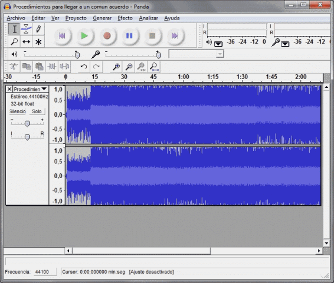The image size is (334, 283).
Task: Open input meter dropdown arrow
Action: tap(285, 44)
